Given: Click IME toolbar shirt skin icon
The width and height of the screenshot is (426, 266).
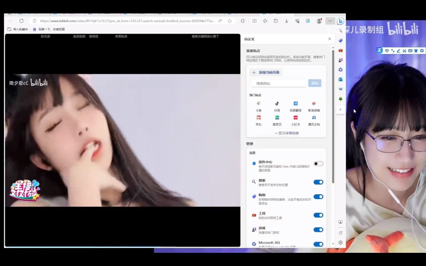Looking at the screenshot, I should 416,51.
